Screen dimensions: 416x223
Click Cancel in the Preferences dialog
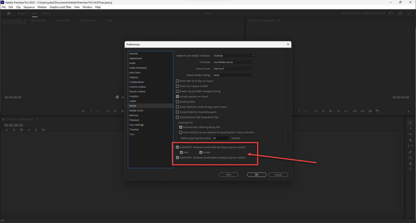coord(278,174)
